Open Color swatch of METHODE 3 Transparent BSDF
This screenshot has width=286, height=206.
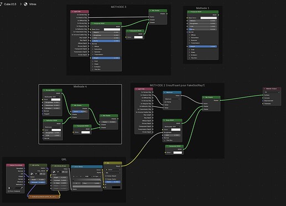click(138, 37)
